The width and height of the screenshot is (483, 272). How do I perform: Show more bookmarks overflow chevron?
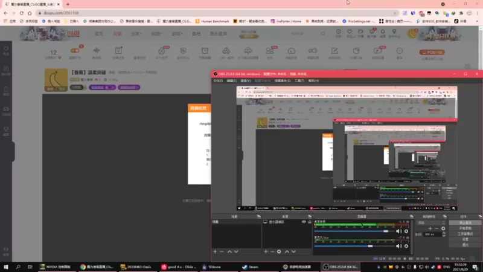click(x=477, y=21)
